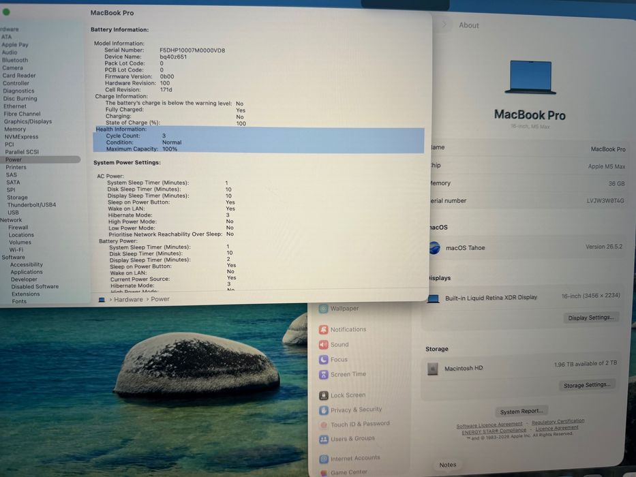Select Firewall under Network
This screenshot has height=477, width=636.
[18, 228]
